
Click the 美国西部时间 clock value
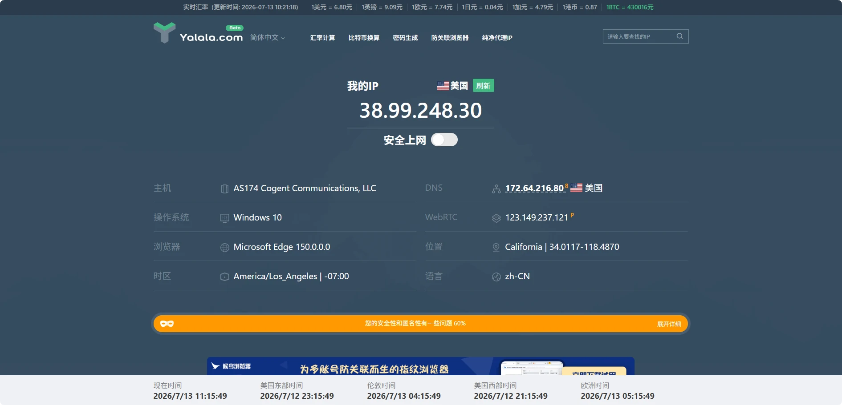[x=511, y=396]
